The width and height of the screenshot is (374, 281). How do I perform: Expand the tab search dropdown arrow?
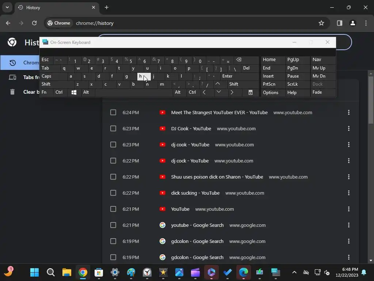pyautogui.click(x=7, y=7)
